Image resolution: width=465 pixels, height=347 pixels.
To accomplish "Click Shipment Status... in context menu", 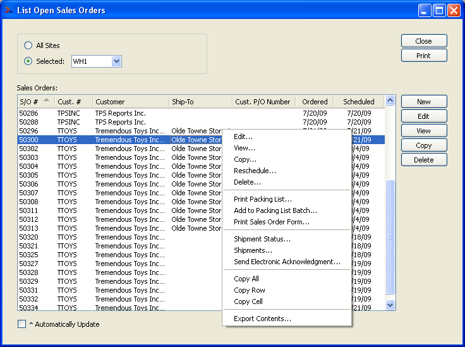I will [262, 239].
